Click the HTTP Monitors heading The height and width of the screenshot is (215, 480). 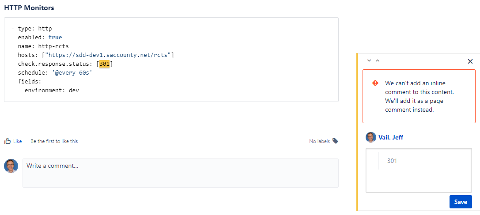click(x=29, y=8)
